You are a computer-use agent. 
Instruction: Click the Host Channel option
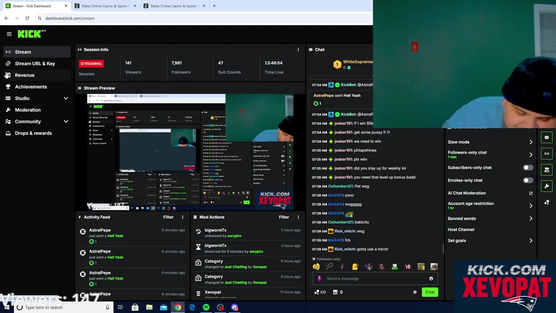pyautogui.click(x=461, y=230)
